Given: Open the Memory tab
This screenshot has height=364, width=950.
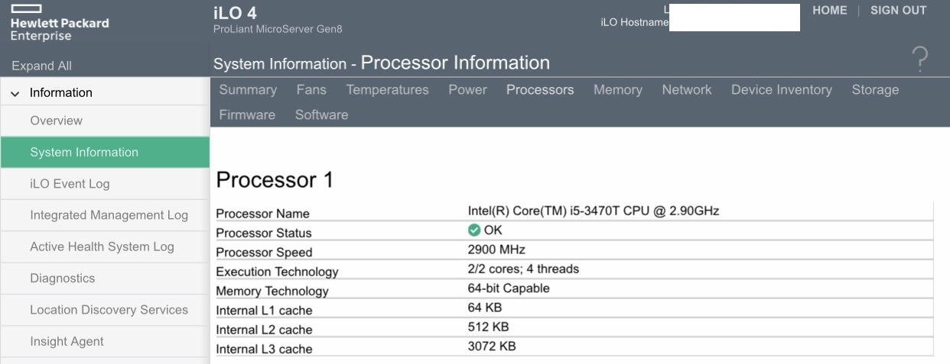Looking at the screenshot, I should [x=617, y=90].
